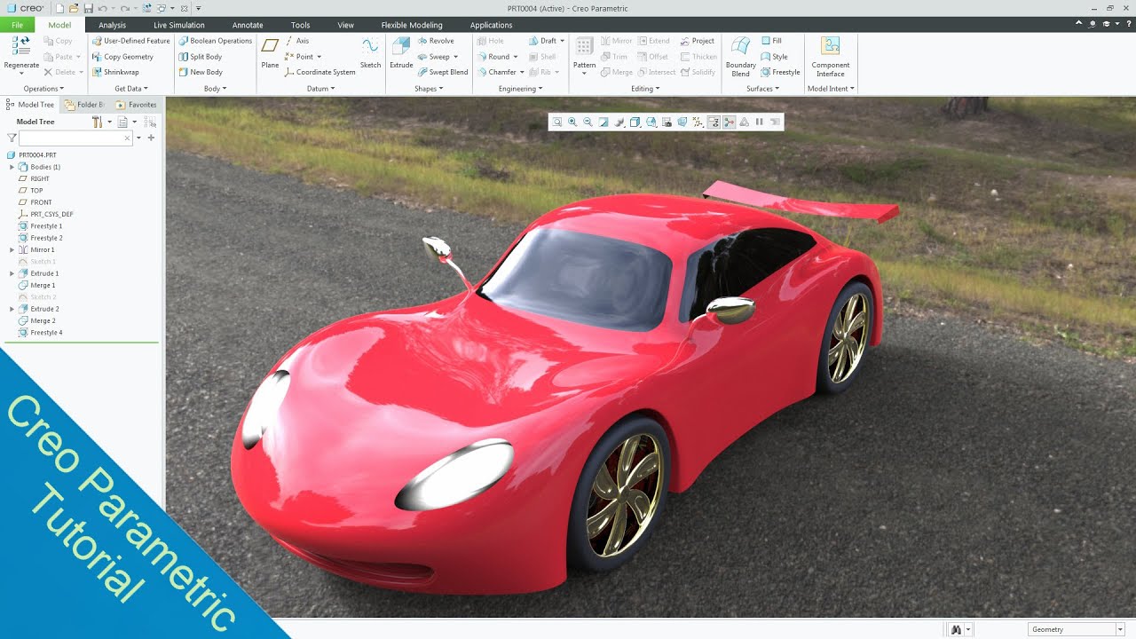This screenshot has width=1136, height=639.
Task: Click the Open file icon in quick access toolbar
Action: point(74,8)
